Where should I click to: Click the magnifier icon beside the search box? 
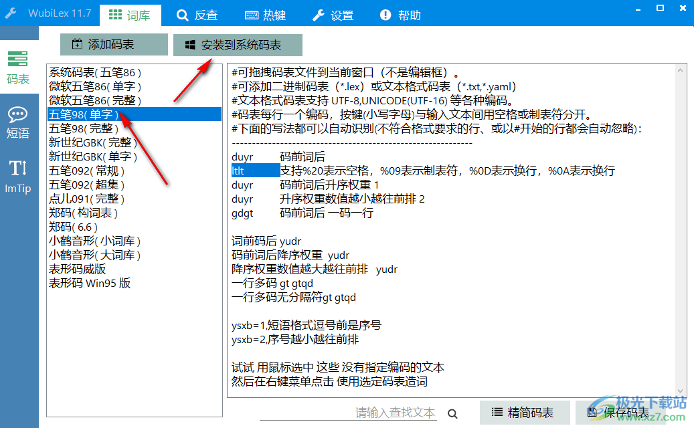[452, 413]
